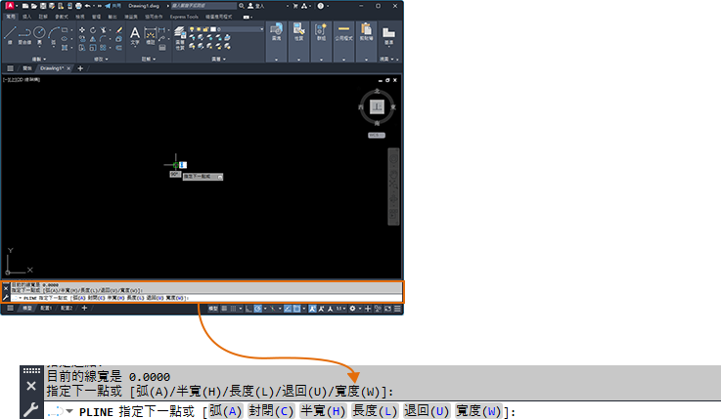Screen dimensions: 721x419
Task: Click the new drawing tab plus button
Action: pyautogui.click(x=80, y=68)
